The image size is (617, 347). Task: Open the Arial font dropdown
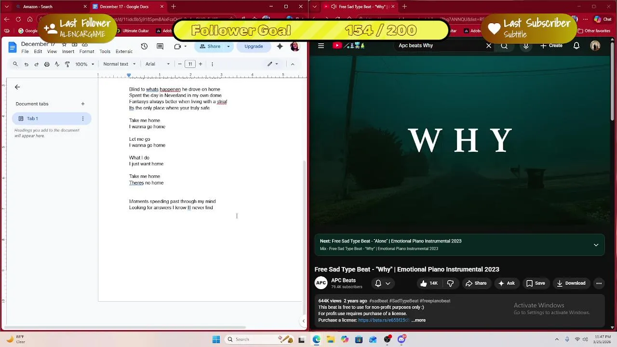pos(158,64)
